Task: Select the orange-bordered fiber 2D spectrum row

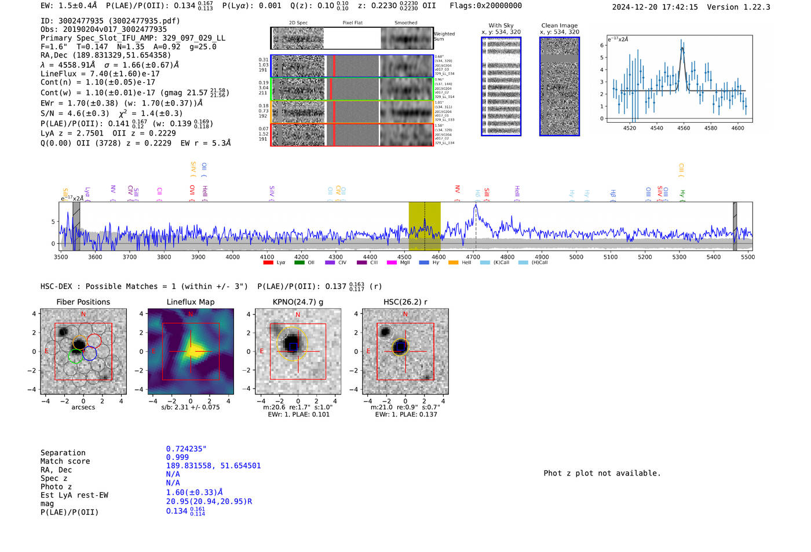Action: [x=352, y=112]
